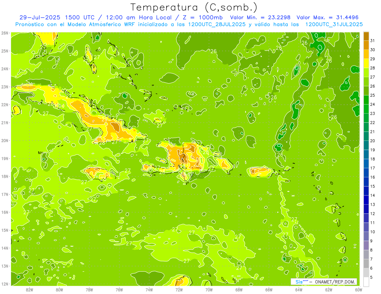Click the 17N latitude label

(x=4, y=194)
